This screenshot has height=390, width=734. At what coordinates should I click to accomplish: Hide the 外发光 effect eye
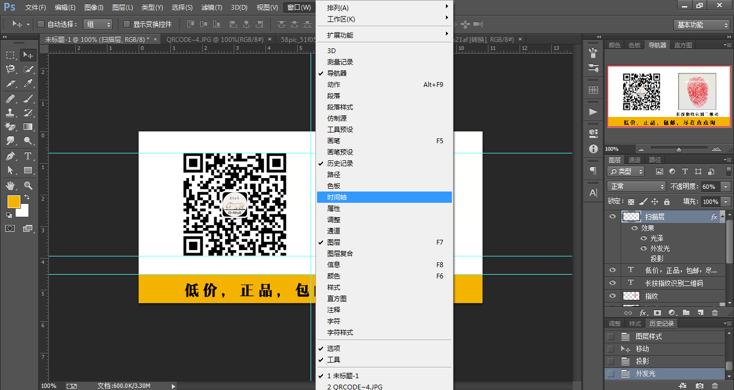pos(643,248)
